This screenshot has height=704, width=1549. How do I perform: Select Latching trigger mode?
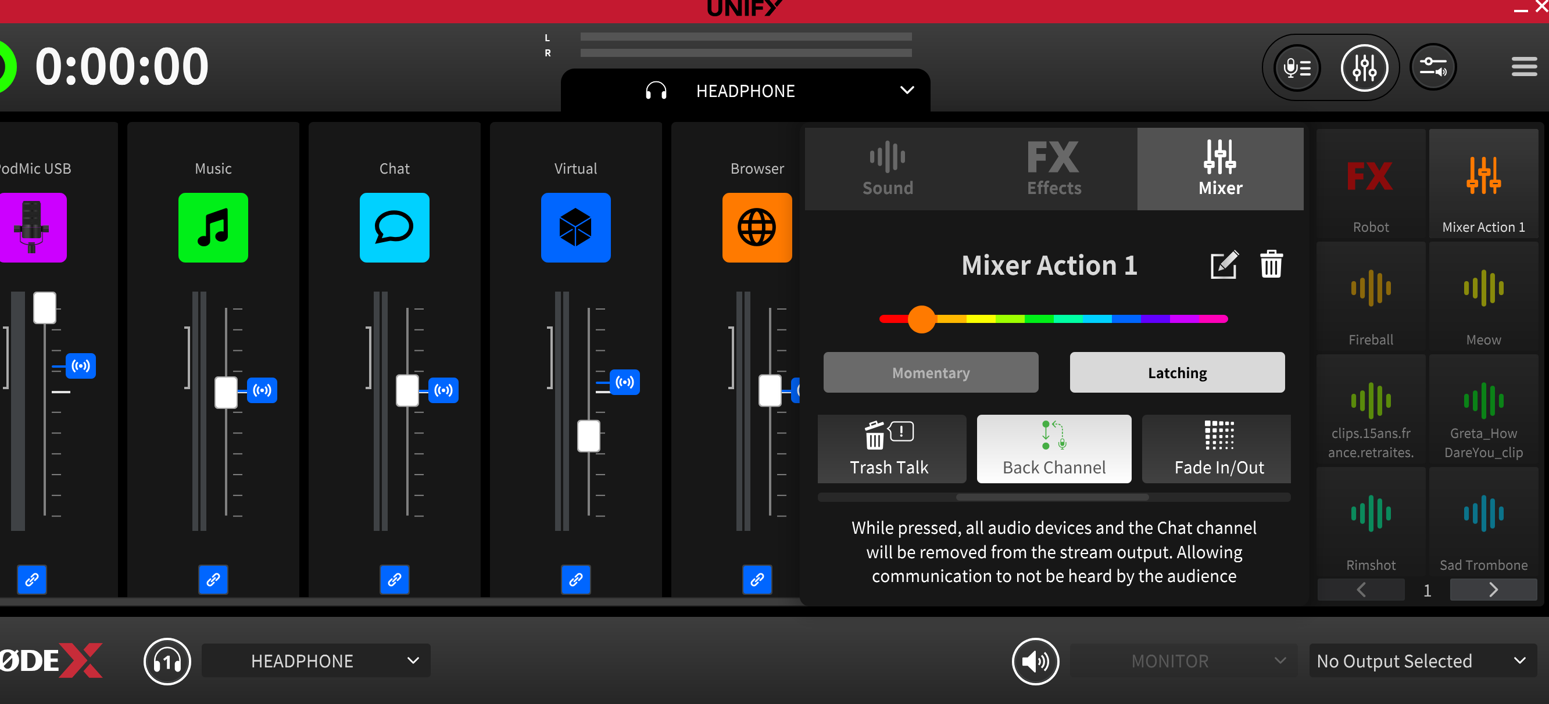[x=1178, y=372]
